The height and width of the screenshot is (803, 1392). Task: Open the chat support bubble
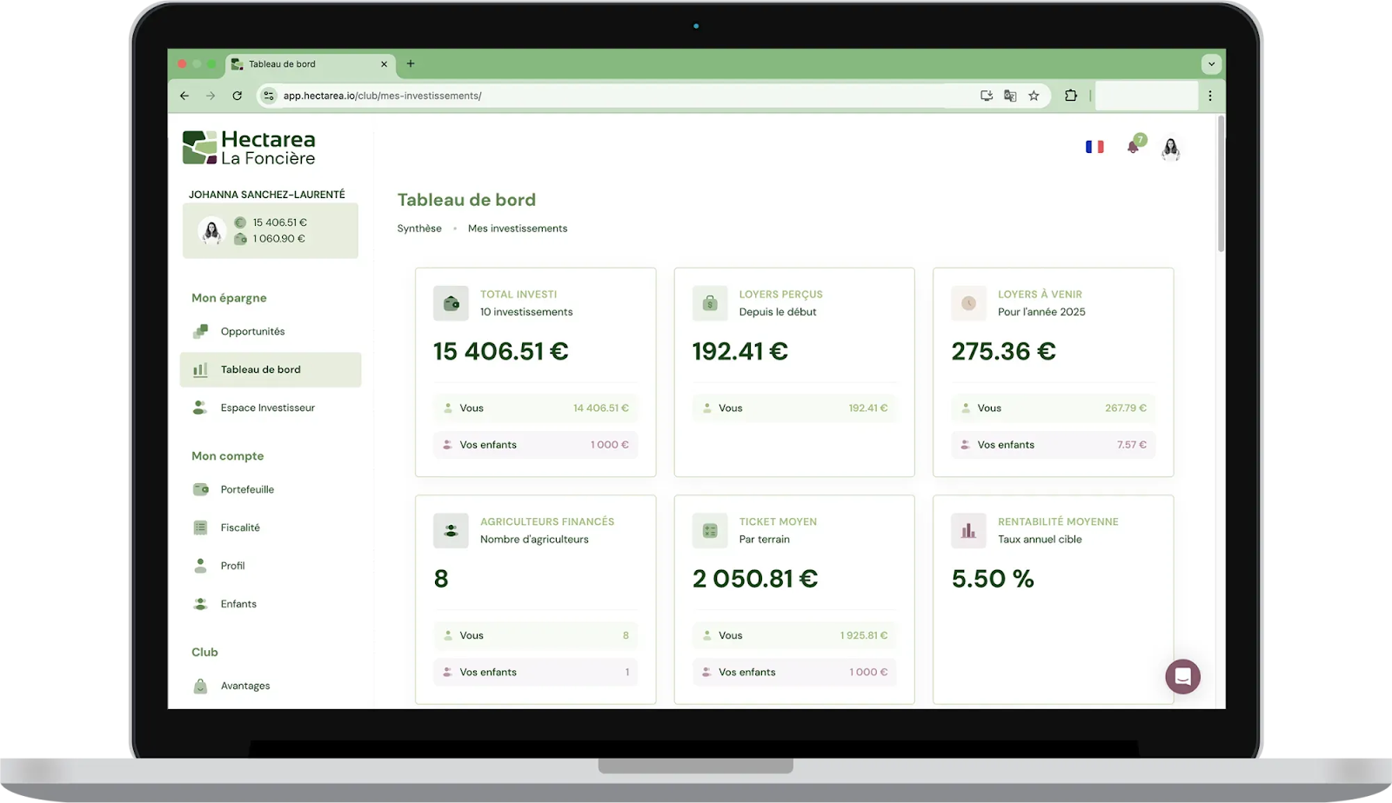click(x=1182, y=676)
